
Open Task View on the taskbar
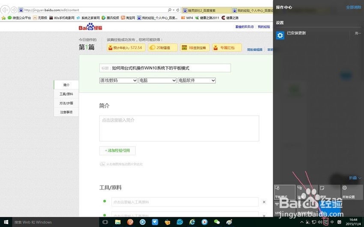point(105,222)
